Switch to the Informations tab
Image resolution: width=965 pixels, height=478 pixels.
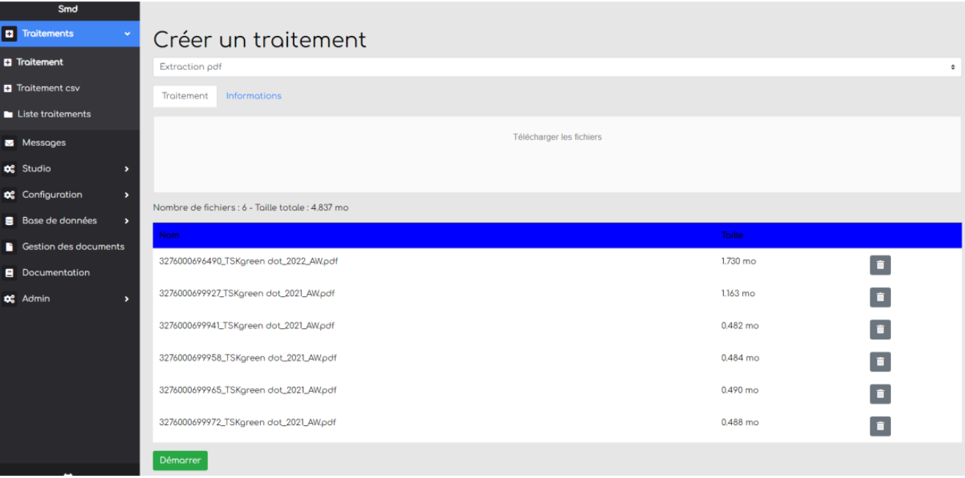point(254,96)
